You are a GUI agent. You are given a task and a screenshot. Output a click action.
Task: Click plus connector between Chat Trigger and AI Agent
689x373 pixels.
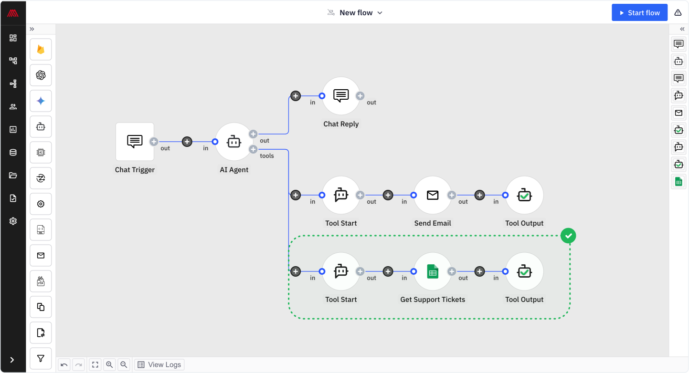[187, 142]
